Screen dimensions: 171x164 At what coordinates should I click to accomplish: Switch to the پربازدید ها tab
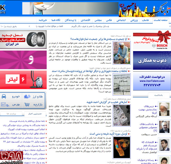click(11, 114)
